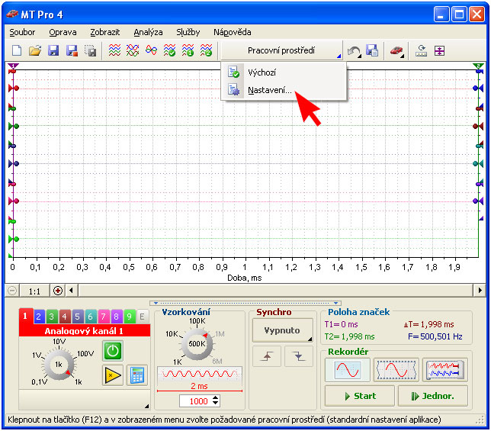Select the falling edge trigger button
491x431 pixels.
[299, 356]
